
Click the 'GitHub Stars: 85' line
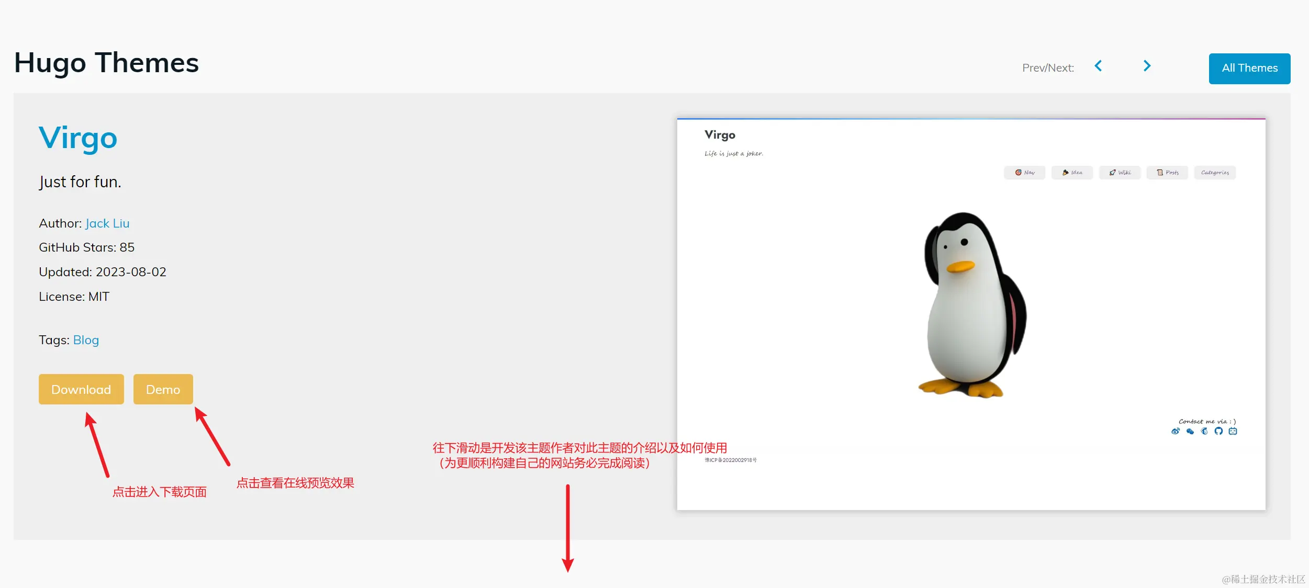point(86,247)
